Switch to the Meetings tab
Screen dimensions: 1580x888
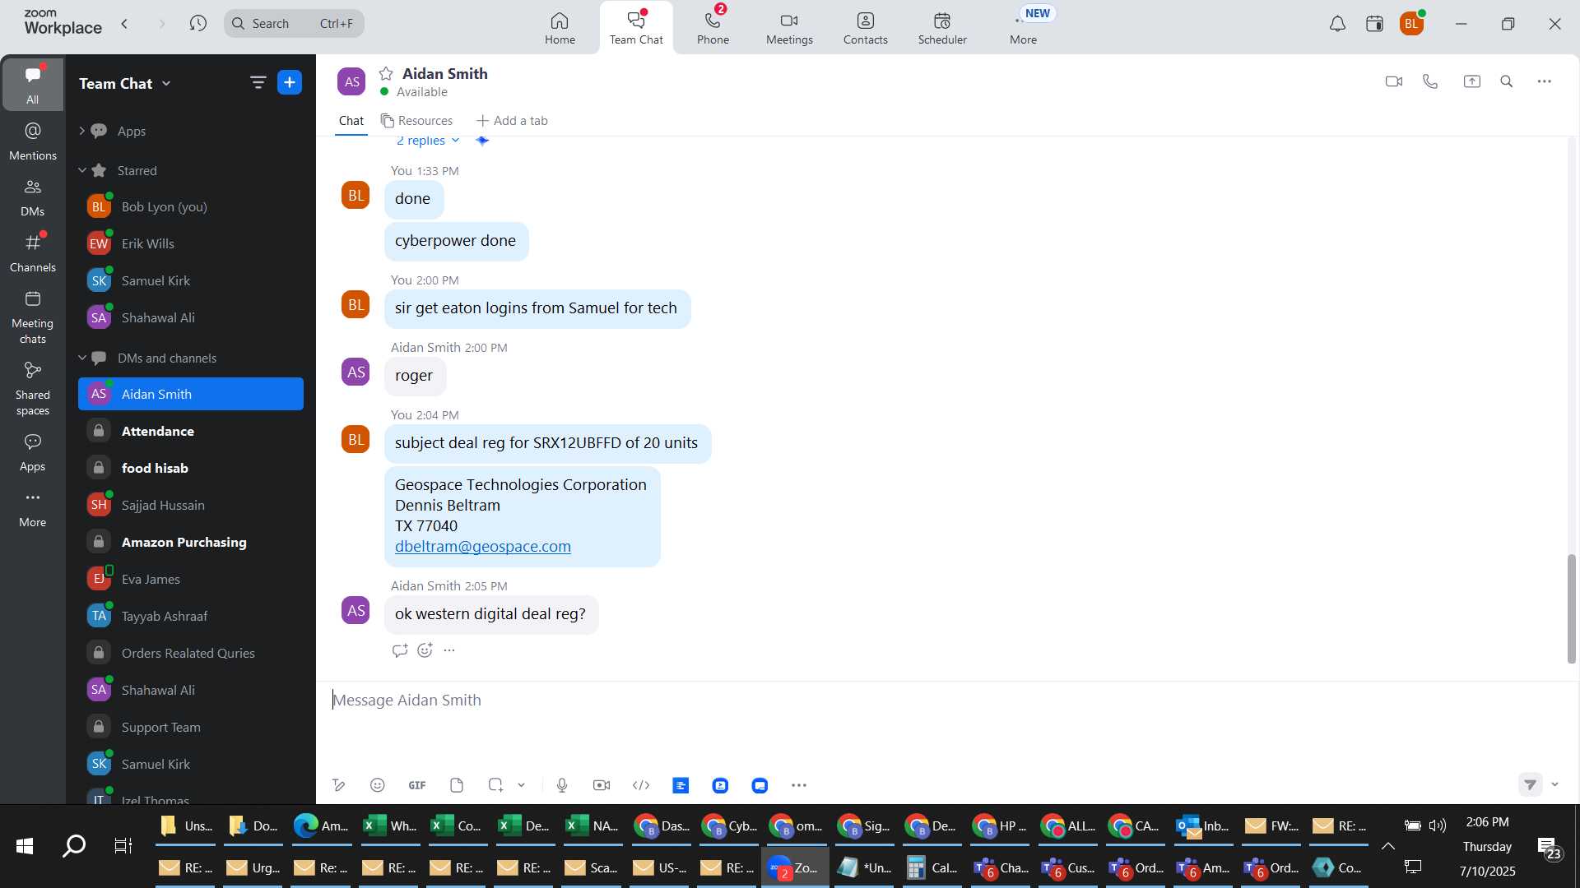tap(789, 28)
